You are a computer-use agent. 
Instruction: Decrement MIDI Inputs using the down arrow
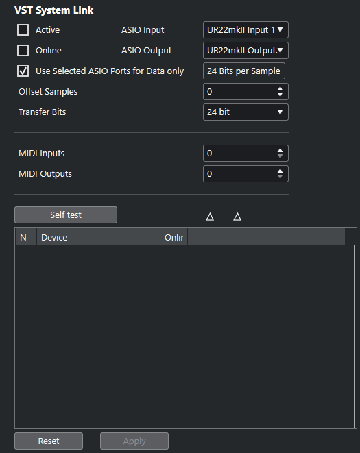(x=280, y=156)
